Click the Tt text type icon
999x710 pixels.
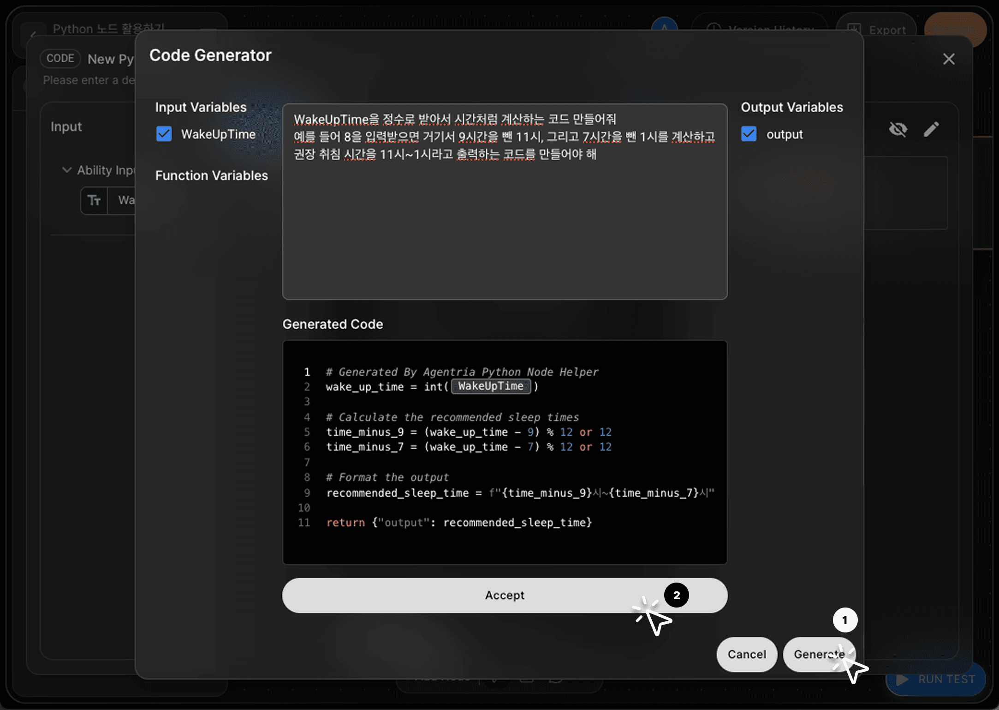[94, 200]
